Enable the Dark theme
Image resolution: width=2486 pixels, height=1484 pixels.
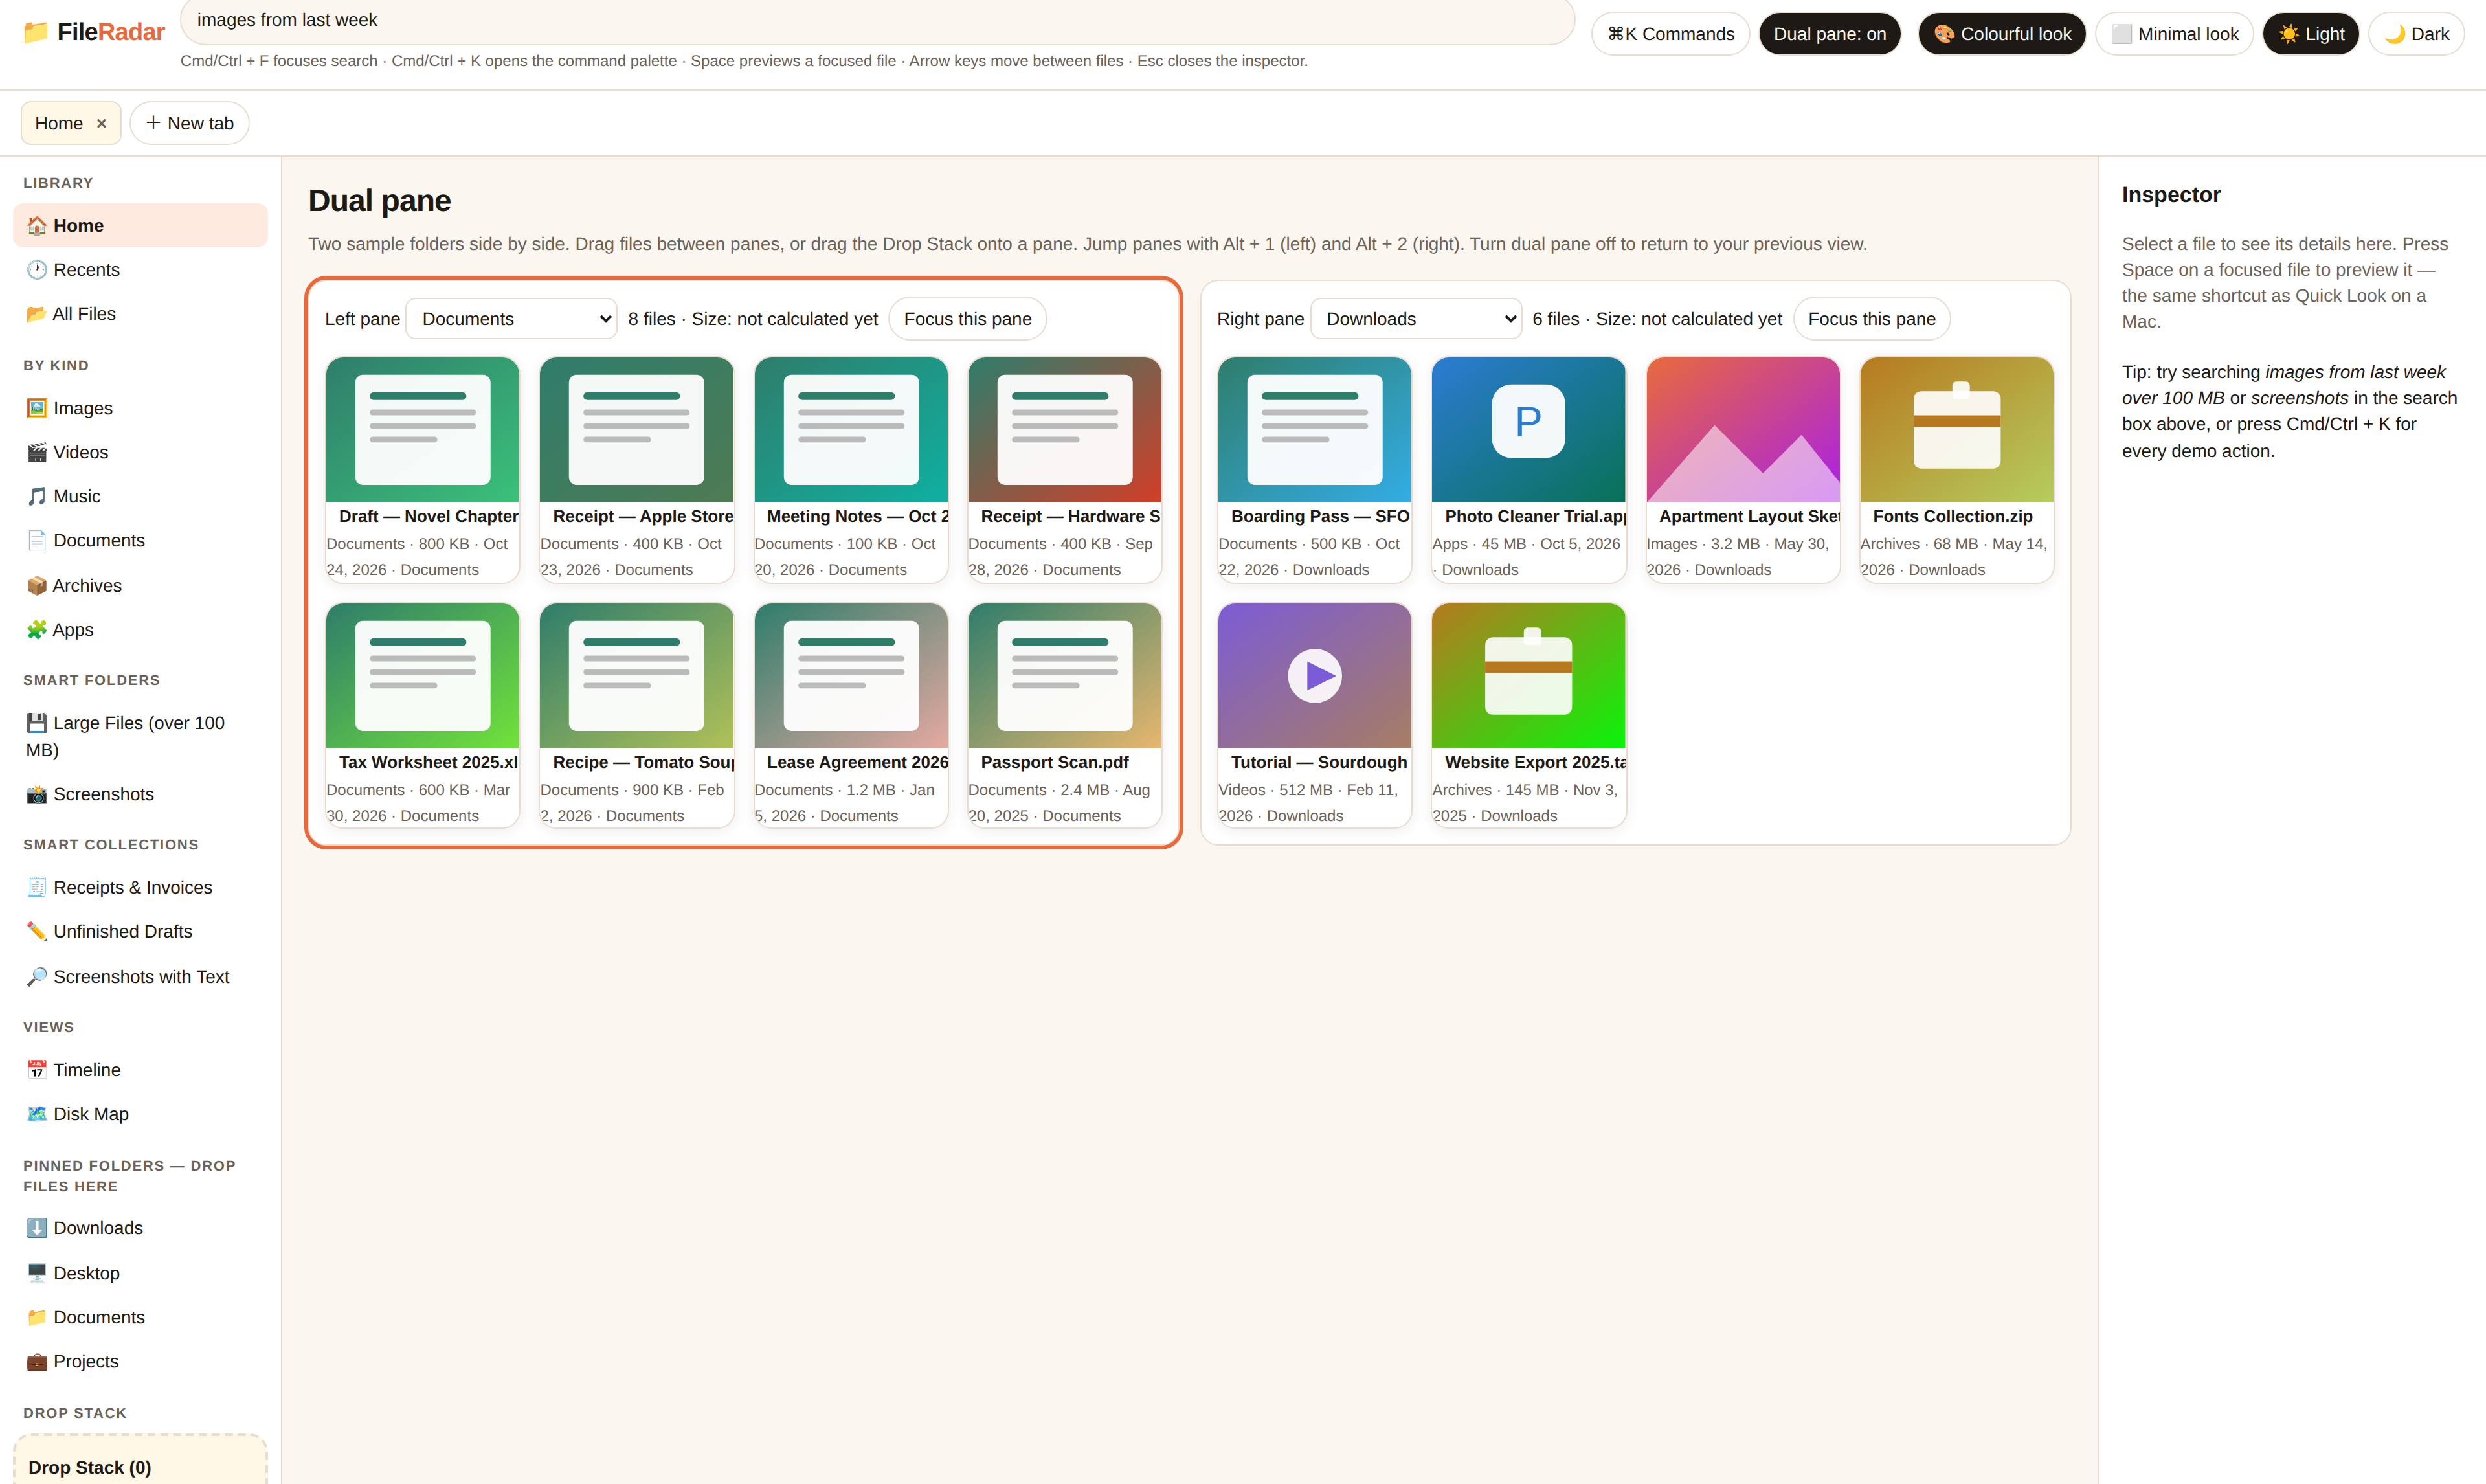click(x=2416, y=34)
